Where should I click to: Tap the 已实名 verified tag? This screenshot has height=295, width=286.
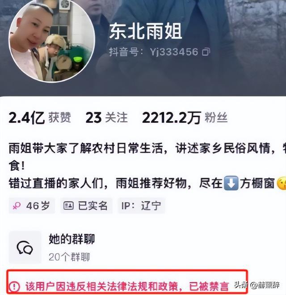tap(86, 206)
